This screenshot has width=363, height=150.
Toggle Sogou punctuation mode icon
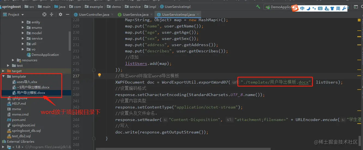(x=314, y=9)
